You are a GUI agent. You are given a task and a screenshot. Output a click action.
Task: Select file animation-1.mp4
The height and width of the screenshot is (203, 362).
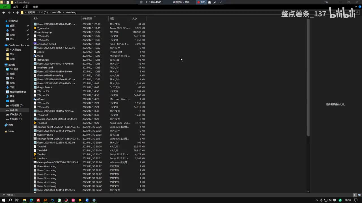(x=47, y=44)
